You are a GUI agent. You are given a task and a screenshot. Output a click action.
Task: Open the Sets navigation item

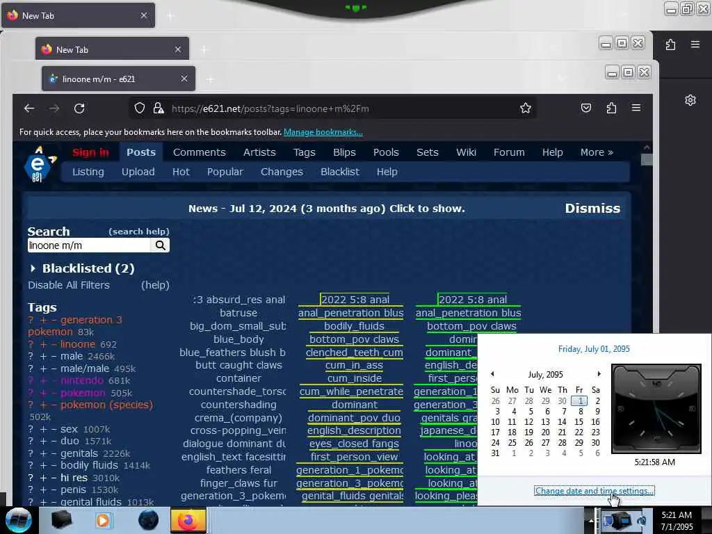[x=428, y=152]
